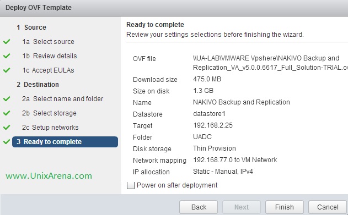Open step 1a Select source

coord(48,42)
